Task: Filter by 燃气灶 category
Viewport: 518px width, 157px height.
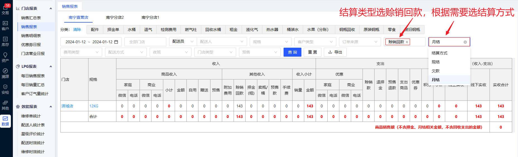Action: [x=191, y=30]
